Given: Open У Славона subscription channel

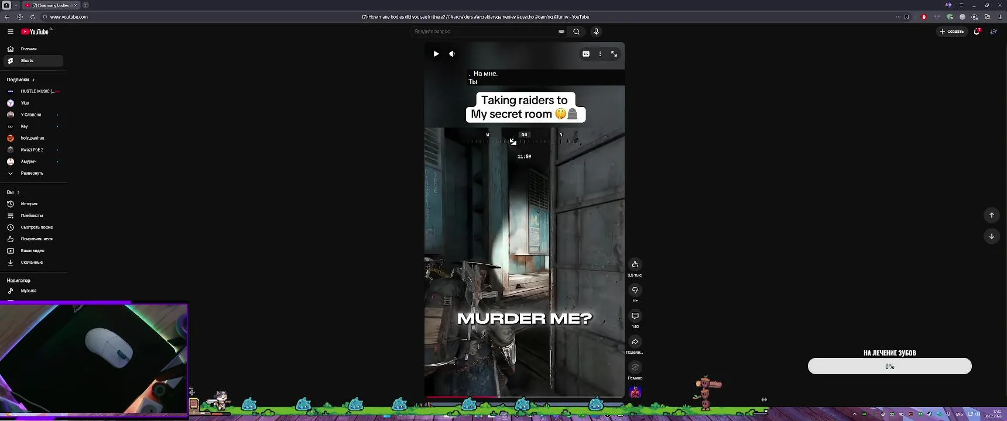Looking at the screenshot, I should tap(33, 115).
